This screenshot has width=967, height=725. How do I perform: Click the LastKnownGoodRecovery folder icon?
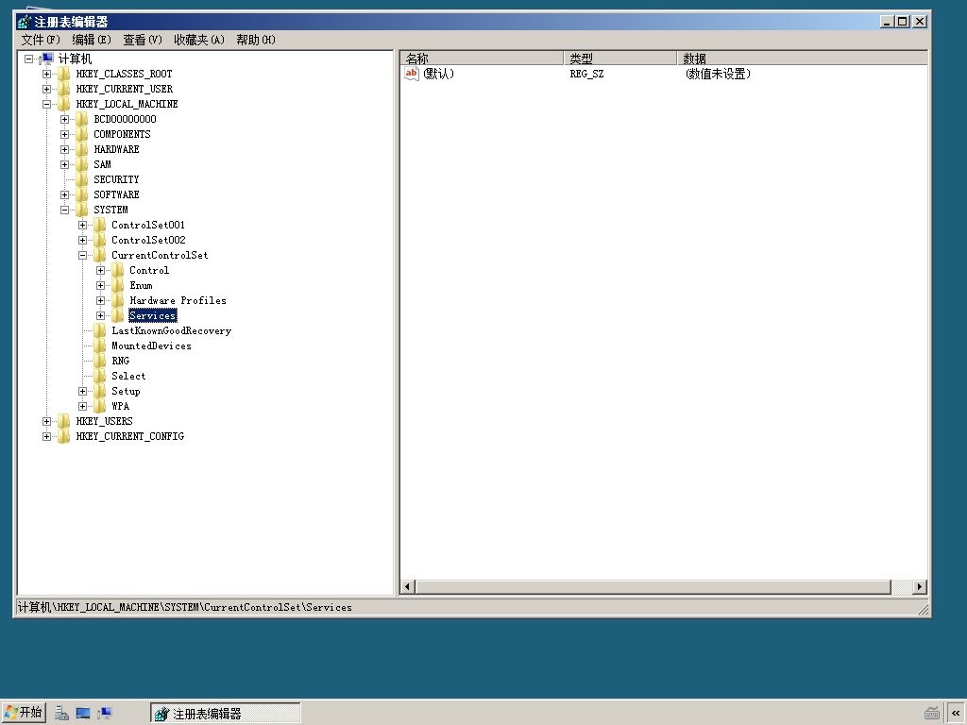pos(99,331)
